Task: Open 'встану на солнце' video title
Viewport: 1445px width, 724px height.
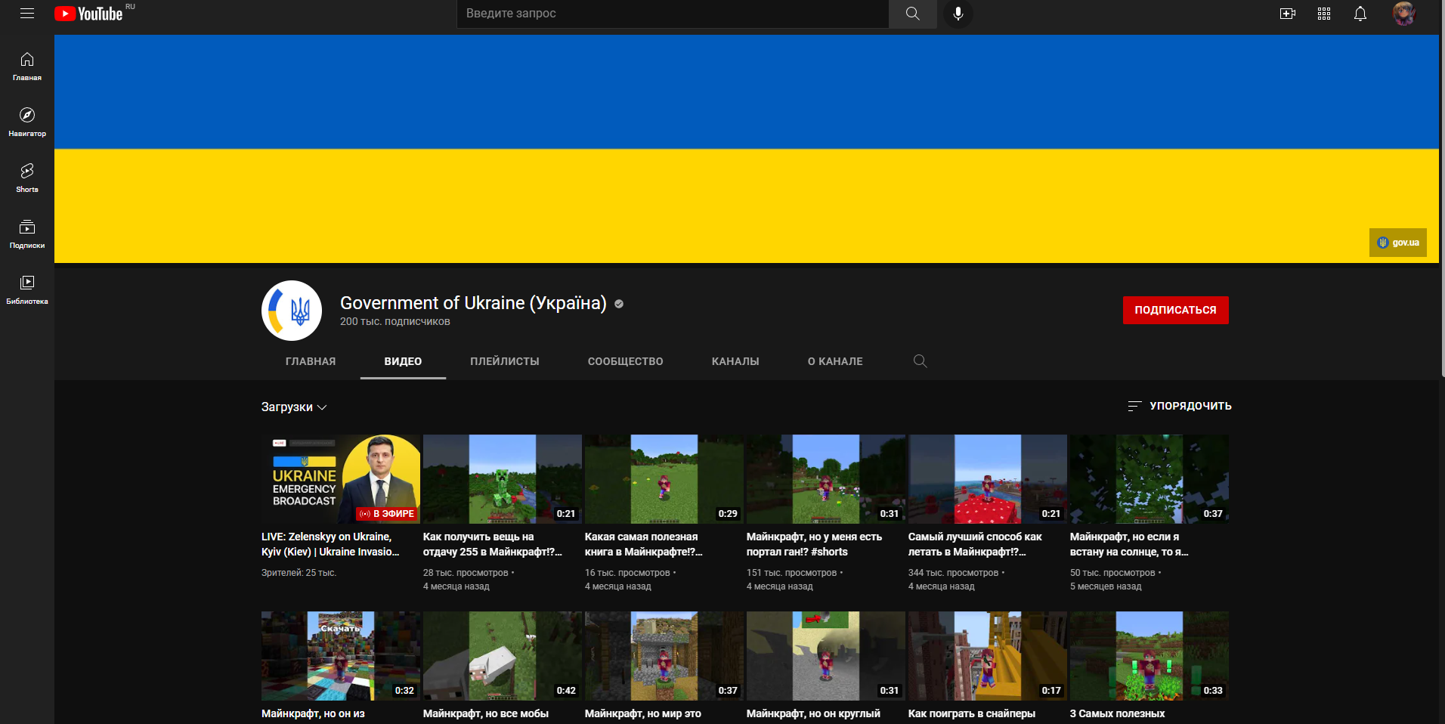Action: point(1129,544)
